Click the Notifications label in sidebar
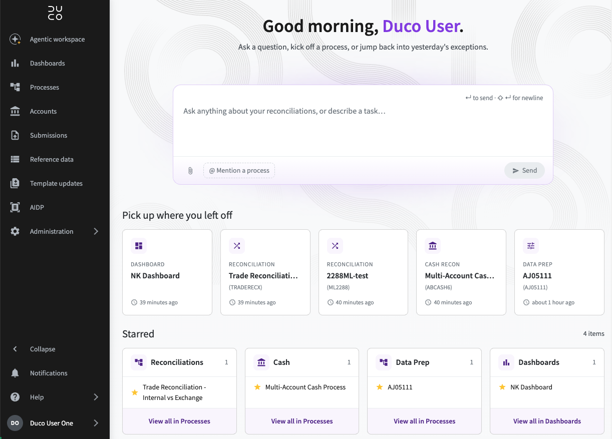Image resolution: width=612 pixels, height=439 pixels. 49,373
